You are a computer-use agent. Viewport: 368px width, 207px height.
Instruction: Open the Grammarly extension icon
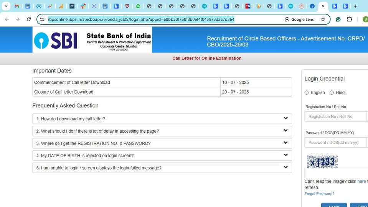pos(338,19)
